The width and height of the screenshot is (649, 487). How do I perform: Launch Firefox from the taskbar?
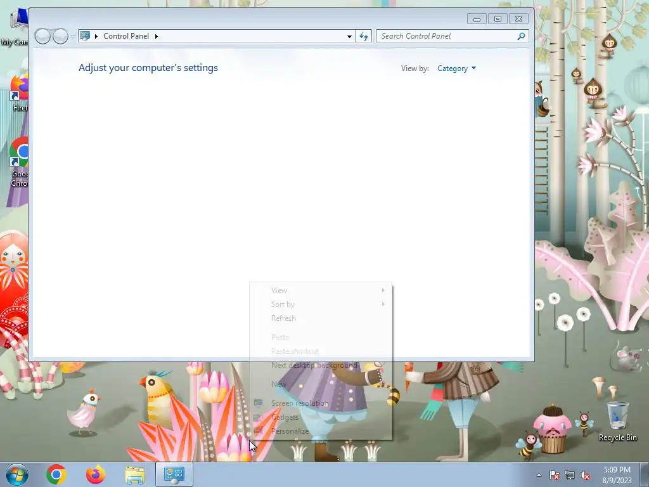(x=95, y=474)
